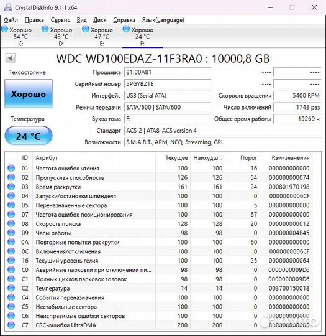Image resolution: width=326 pixels, height=336 pixels.
Task: Click status icon of attribute 01 row
Action: tap(11, 168)
